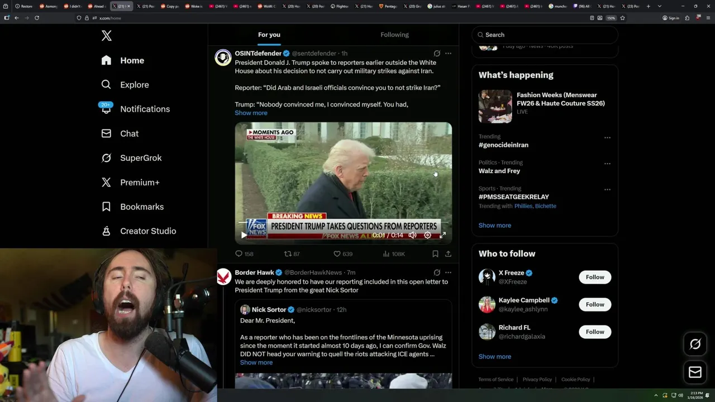Click browser Sign in button

click(671, 18)
